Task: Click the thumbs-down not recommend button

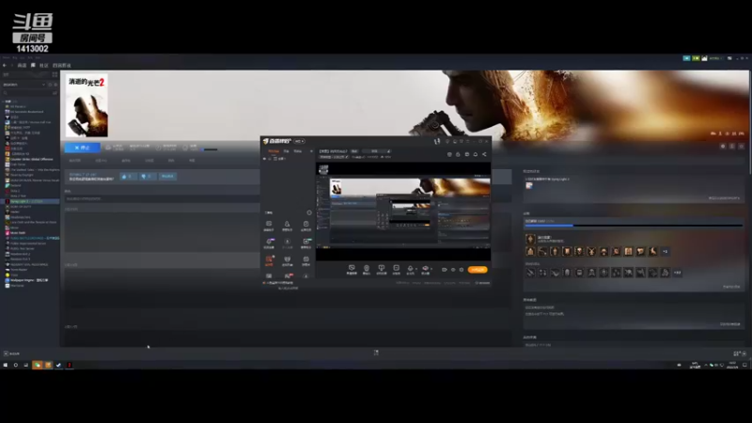Action: pos(148,177)
